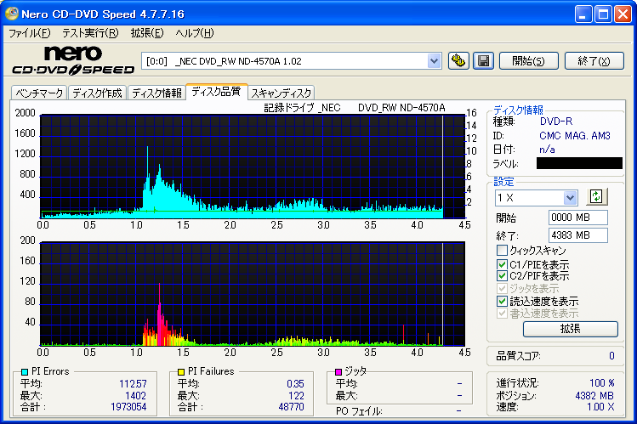Click the cyan PI Errors legend swatch
637x424 pixels.
point(24,371)
